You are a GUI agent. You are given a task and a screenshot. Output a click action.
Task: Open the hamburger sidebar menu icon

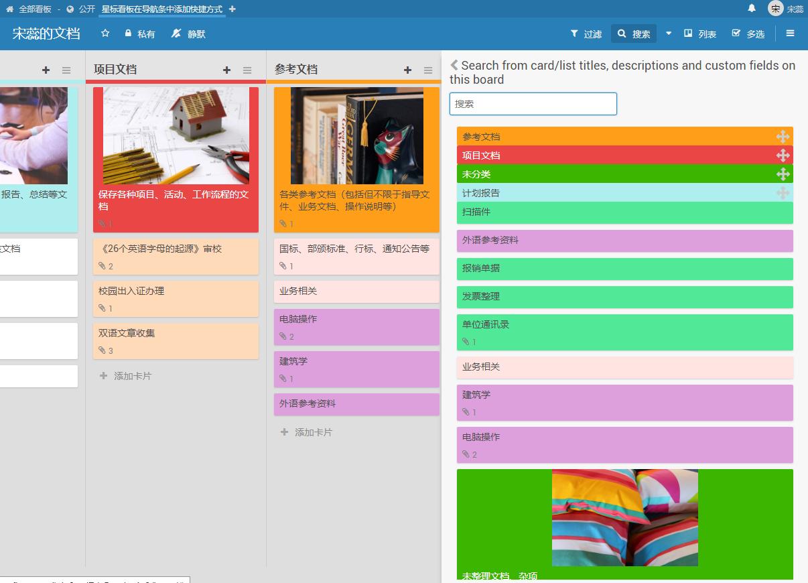(x=790, y=34)
